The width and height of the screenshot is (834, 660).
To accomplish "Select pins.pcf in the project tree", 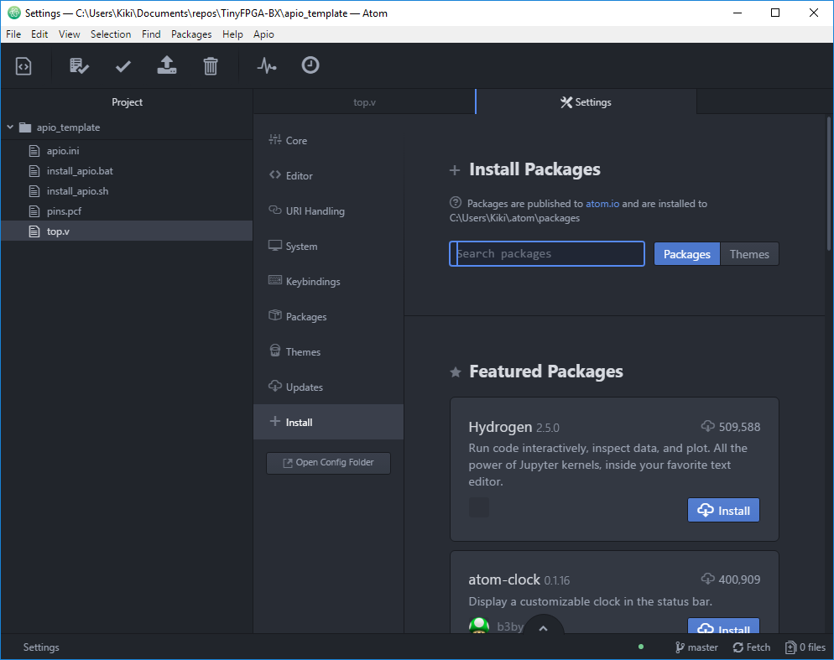I will (64, 211).
